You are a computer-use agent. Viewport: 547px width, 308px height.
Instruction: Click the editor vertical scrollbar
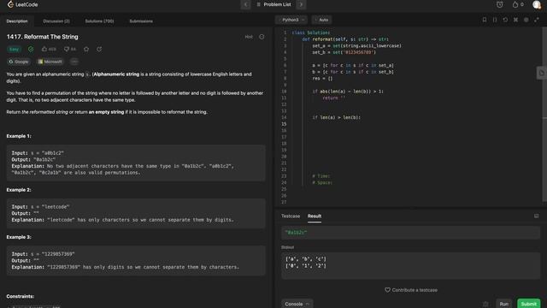coord(544,115)
